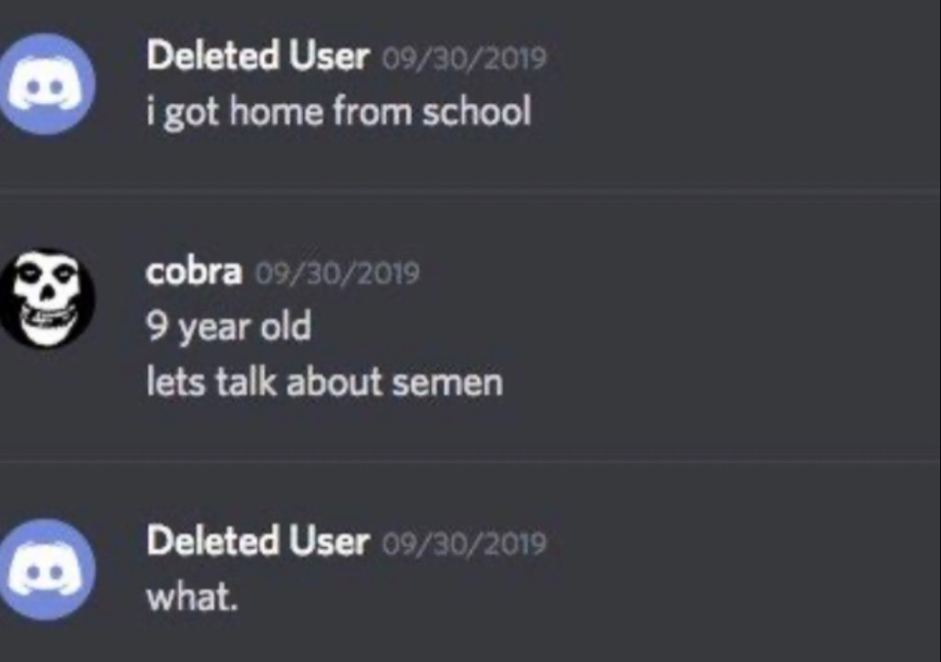Open cobra's skull profile avatar
Image resolution: width=941 pixels, height=662 pixels.
pos(46,298)
